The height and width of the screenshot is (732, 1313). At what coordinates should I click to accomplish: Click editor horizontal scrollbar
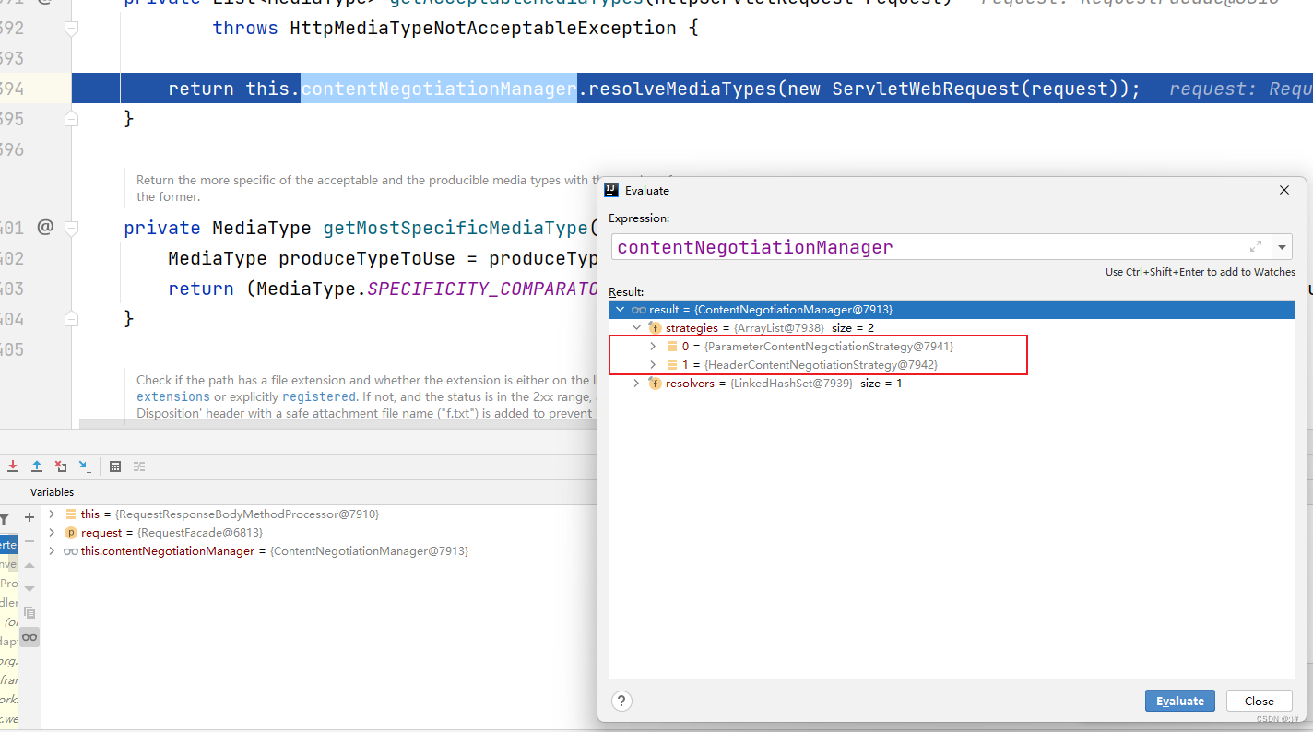pos(339,424)
